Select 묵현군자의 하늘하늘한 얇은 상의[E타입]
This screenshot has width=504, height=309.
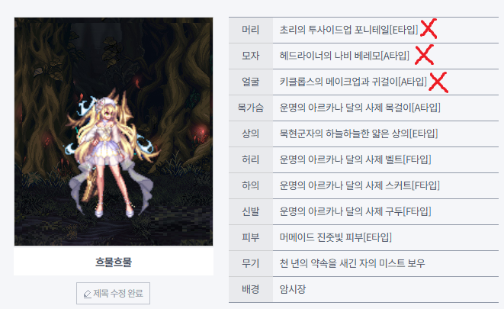(358, 134)
